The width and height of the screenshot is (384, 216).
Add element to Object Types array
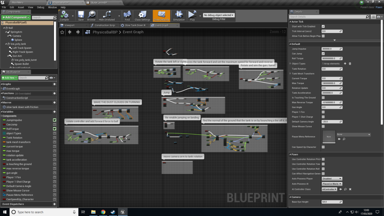point(345,64)
